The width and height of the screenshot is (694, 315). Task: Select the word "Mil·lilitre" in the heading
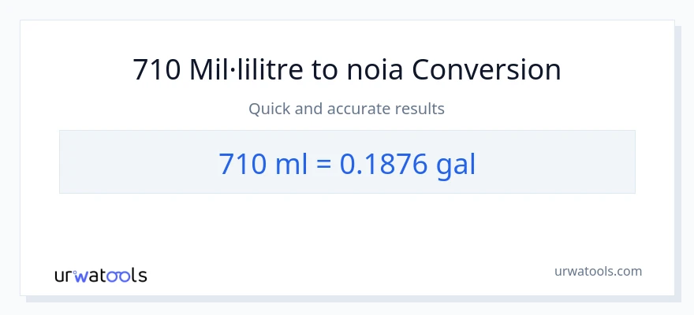[x=245, y=70]
